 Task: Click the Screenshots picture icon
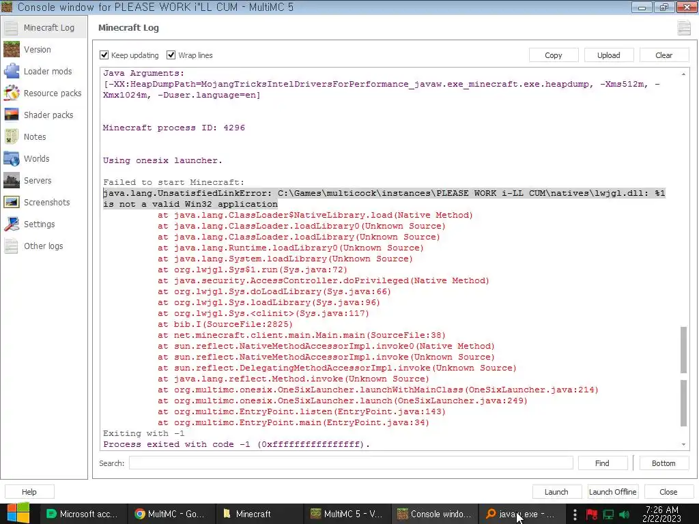[x=11, y=202]
